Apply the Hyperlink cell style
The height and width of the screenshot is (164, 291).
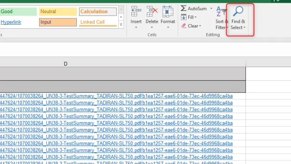click(x=18, y=22)
